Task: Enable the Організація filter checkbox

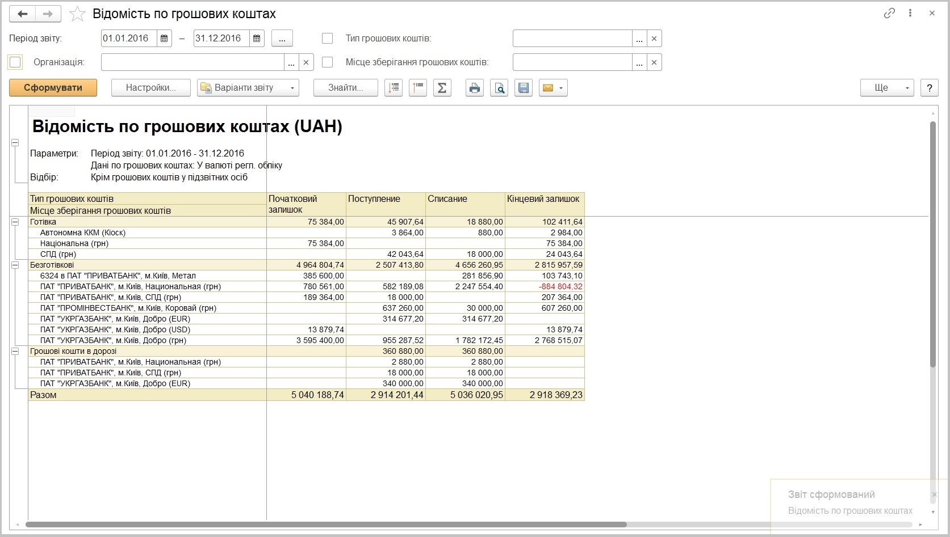Action: point(15,62)
